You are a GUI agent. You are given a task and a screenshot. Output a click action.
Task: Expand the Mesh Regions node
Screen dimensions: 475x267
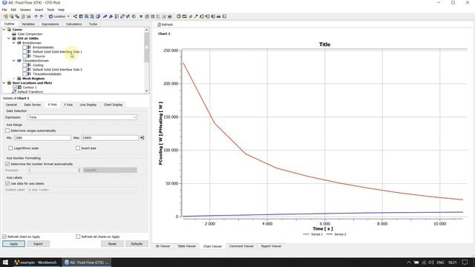(x=13, y=79)
